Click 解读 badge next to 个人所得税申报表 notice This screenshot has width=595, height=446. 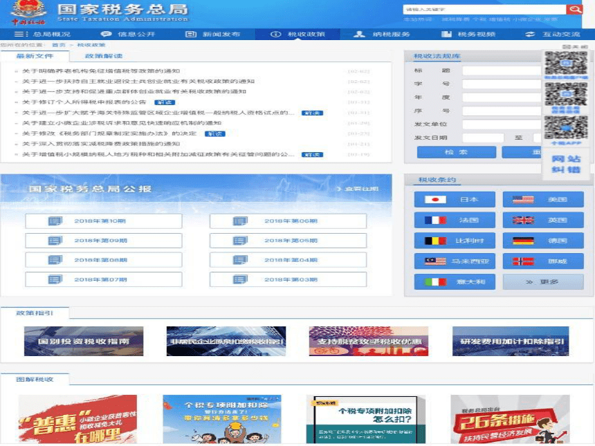pos(165,102)
